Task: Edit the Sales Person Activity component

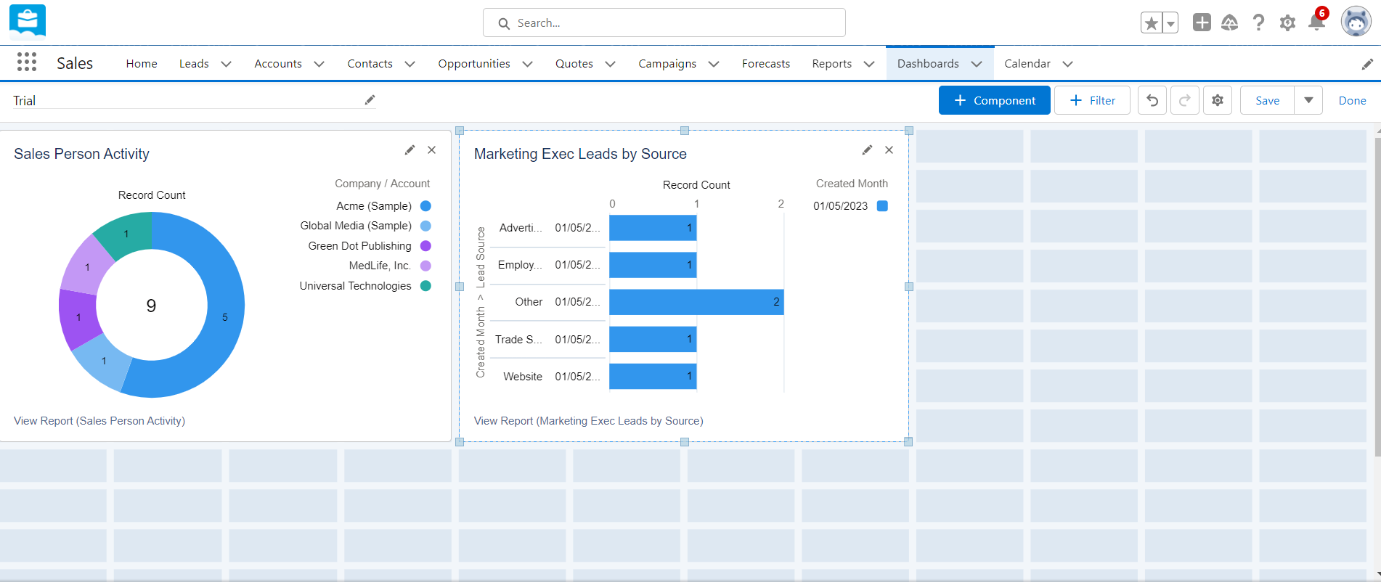Action: tap(410, 150)
